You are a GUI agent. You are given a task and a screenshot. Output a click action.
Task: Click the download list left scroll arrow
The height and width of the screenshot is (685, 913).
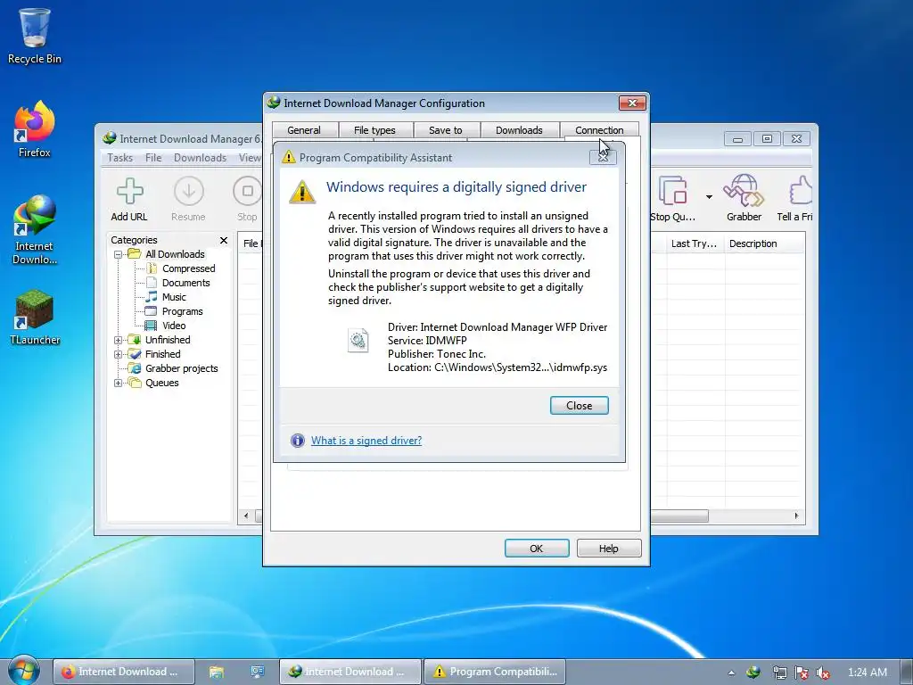pyautogui.click(x=246, y=516)
